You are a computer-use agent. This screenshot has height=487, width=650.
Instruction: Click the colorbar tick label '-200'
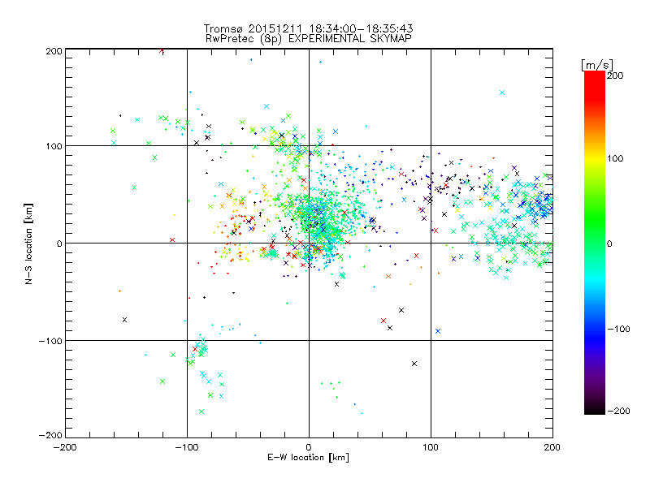[x=618, y=411]
